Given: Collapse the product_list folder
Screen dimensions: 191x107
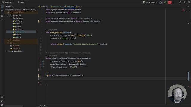Looking at the screenshot, I should pyautogui.click(x=9, y=15).
